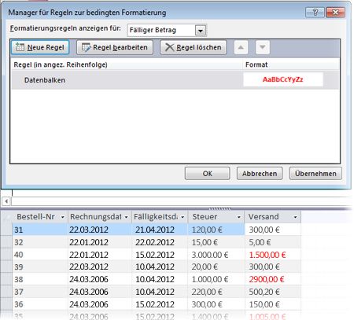Viewport: 354px width, 320px height.
Task: Click Versand value 150,00 €
Action: [264, 304]
